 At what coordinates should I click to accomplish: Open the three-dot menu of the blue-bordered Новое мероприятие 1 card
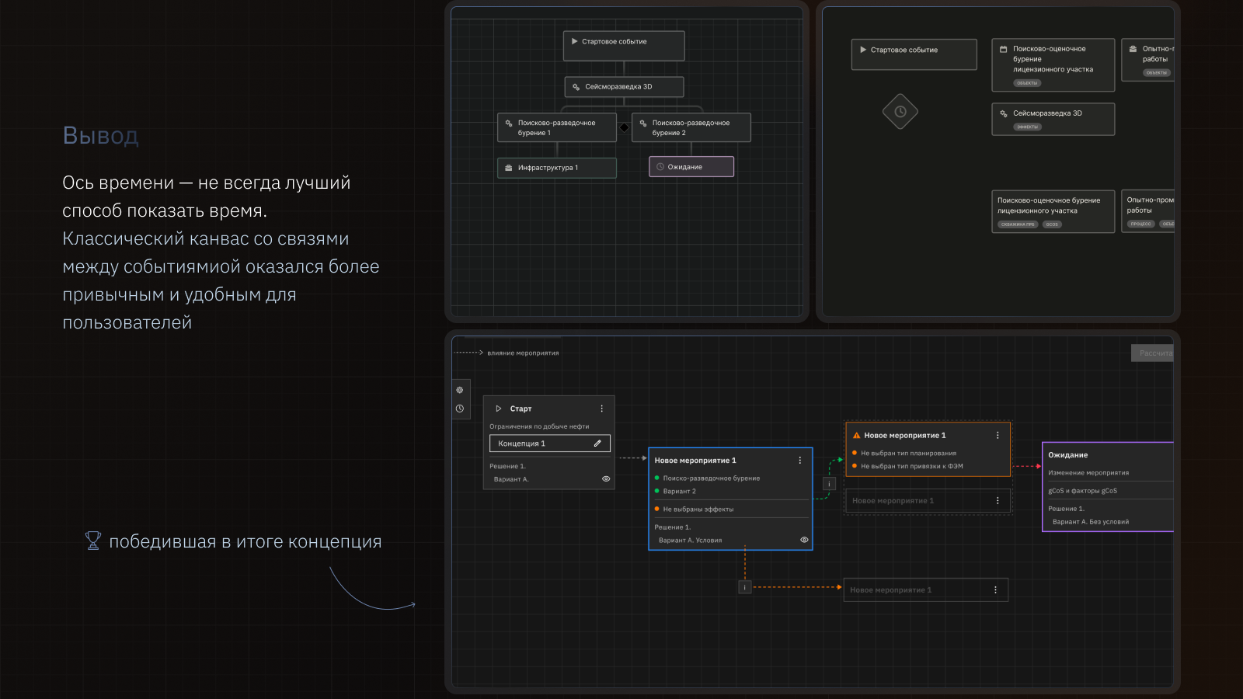[x=800, y=461]
